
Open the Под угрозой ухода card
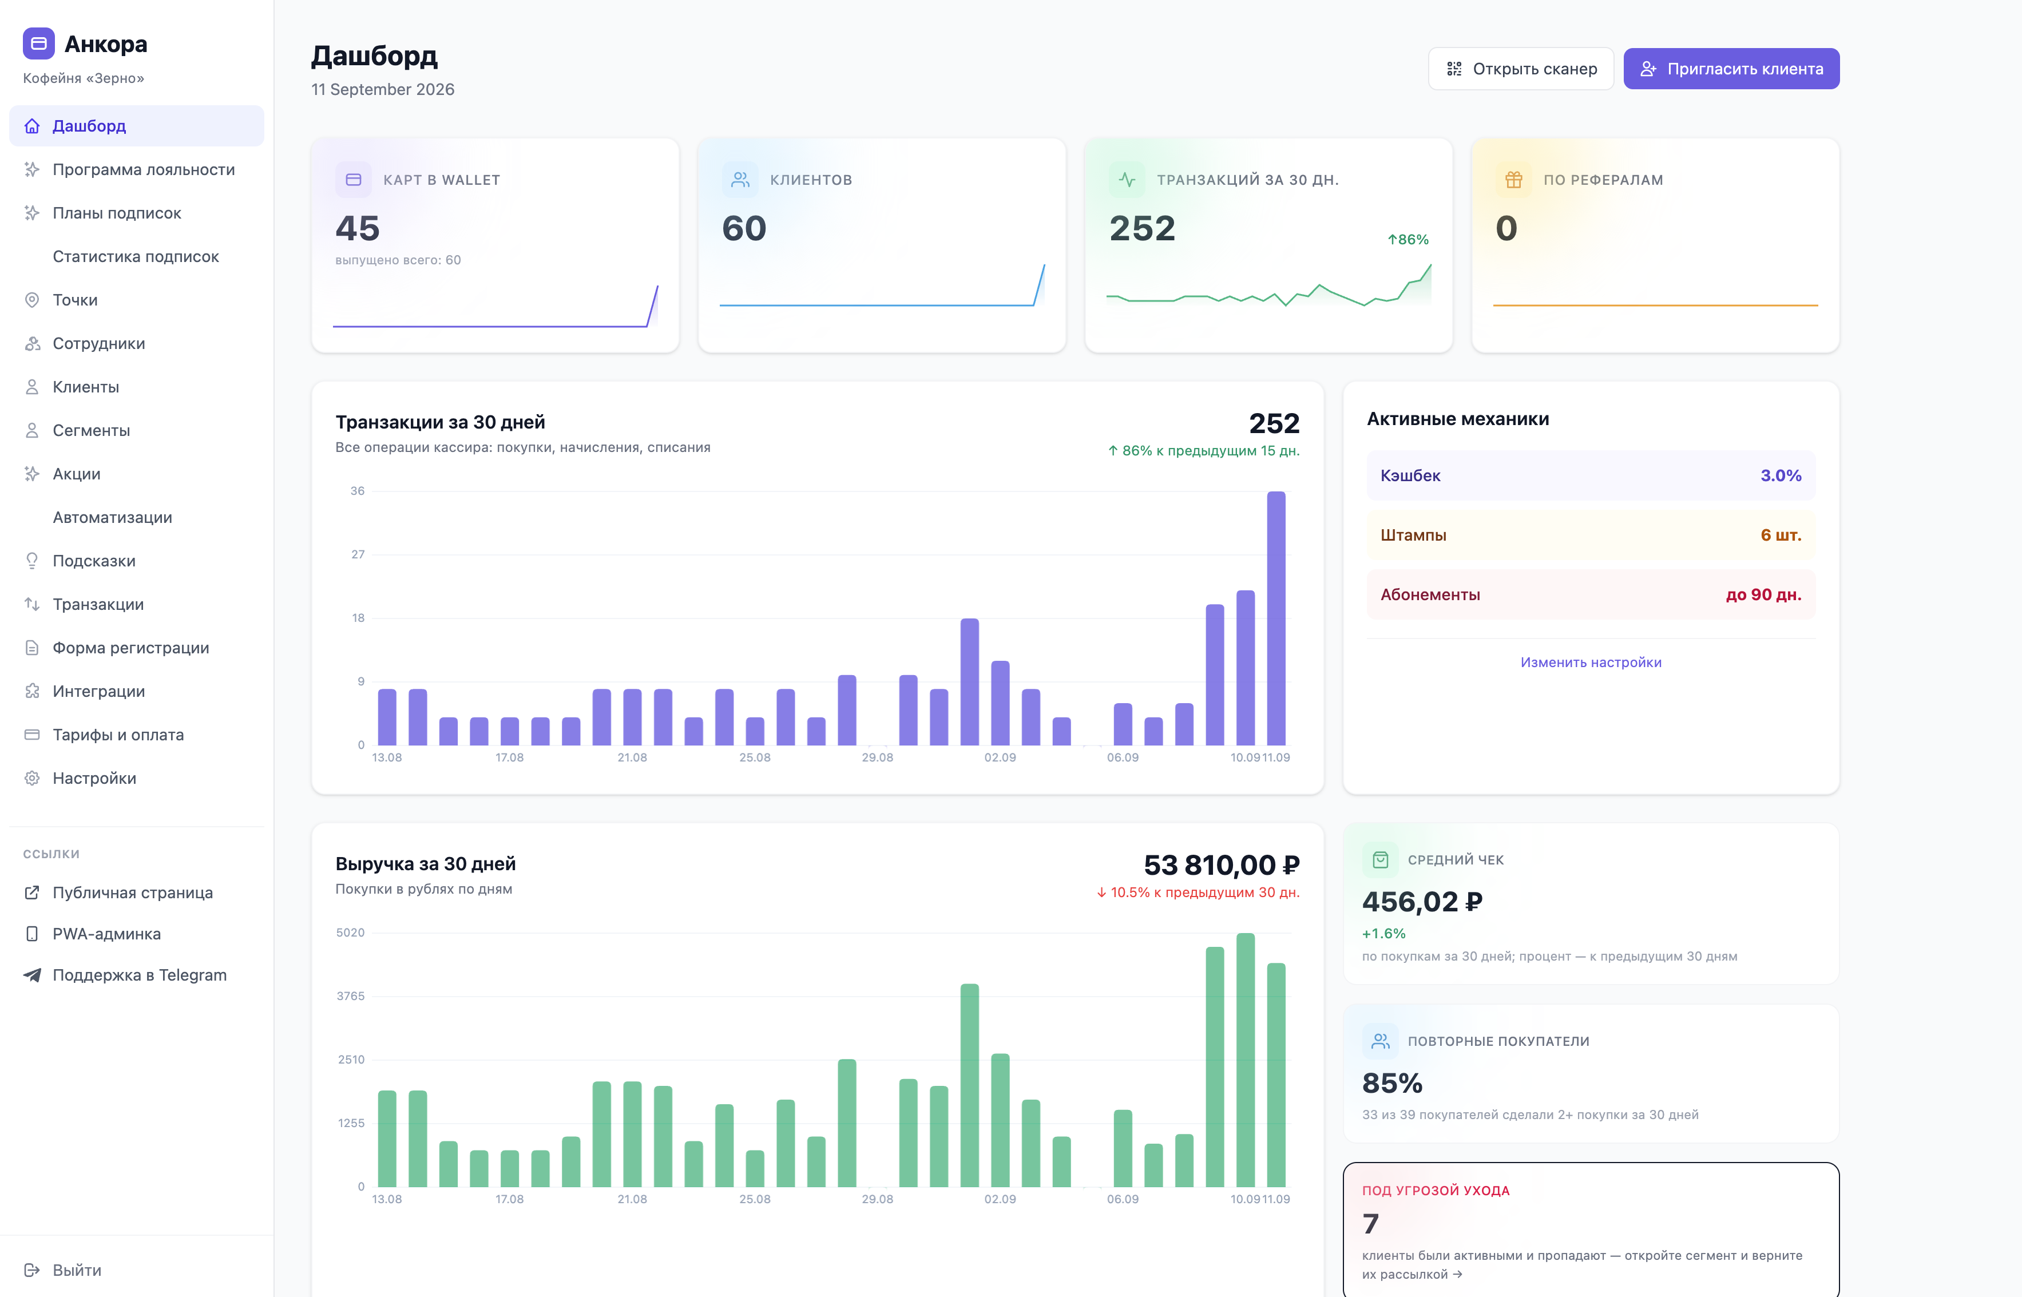coord(1591,1231)
